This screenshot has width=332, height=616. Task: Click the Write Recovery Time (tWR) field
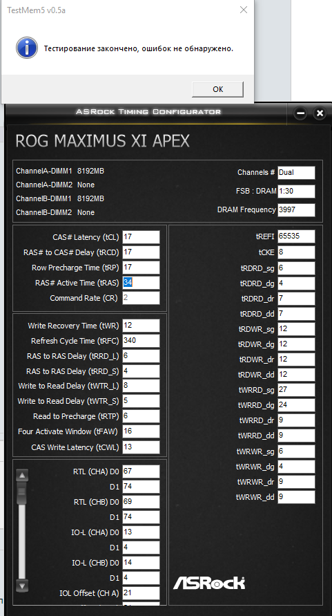141,326
